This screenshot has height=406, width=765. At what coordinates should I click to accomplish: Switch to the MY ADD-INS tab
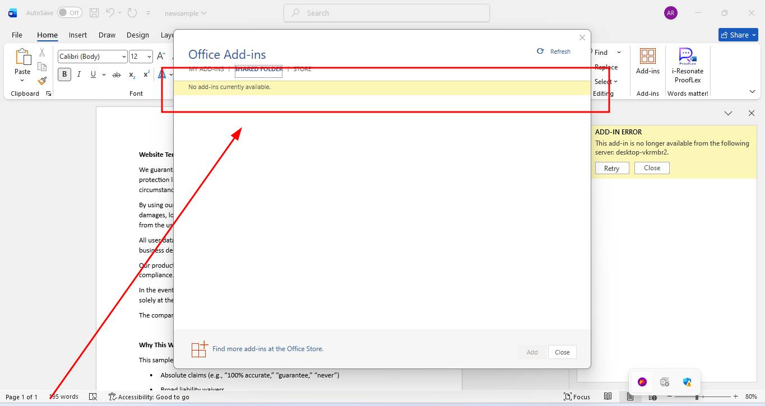[206, 69]
